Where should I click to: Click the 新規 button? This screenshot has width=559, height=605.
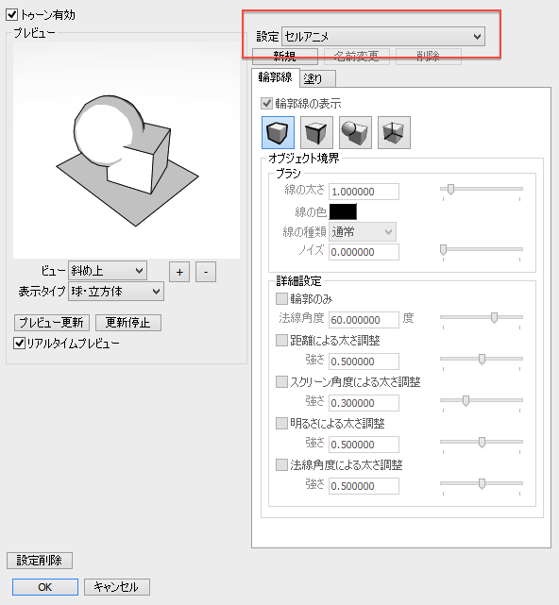click(285, 57)
